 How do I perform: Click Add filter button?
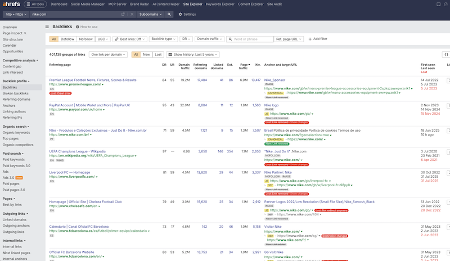(318, 39)
